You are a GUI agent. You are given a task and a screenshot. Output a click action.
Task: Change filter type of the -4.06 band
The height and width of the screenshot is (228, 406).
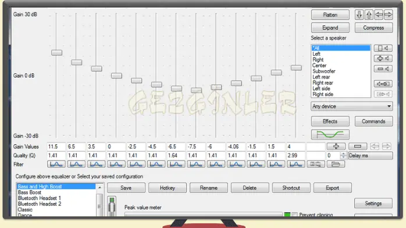coord(236,164)
